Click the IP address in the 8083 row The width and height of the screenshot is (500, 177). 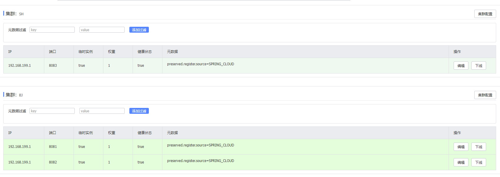coord(19,66)
